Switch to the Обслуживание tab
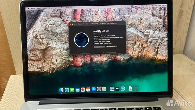Image resolution: width=195 pixels, height=110 pixels. pyautogui.click(x=112, y=23)
